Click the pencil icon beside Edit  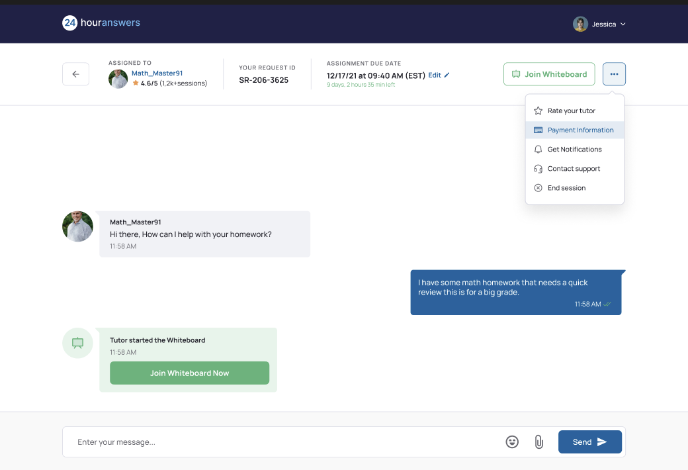tap(447, 75)
